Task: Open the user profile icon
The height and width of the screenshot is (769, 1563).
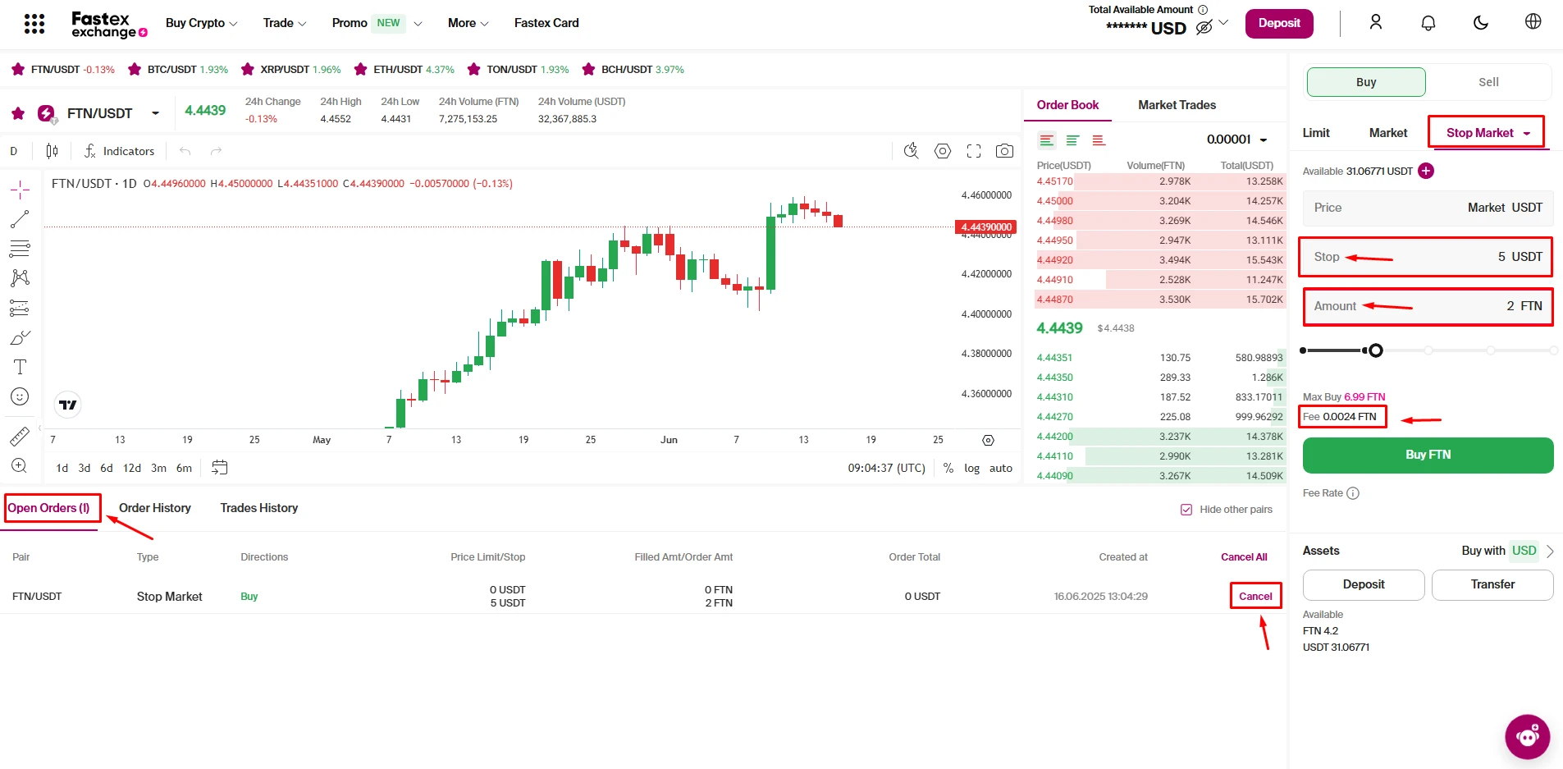Action: tap(1375, 23)
